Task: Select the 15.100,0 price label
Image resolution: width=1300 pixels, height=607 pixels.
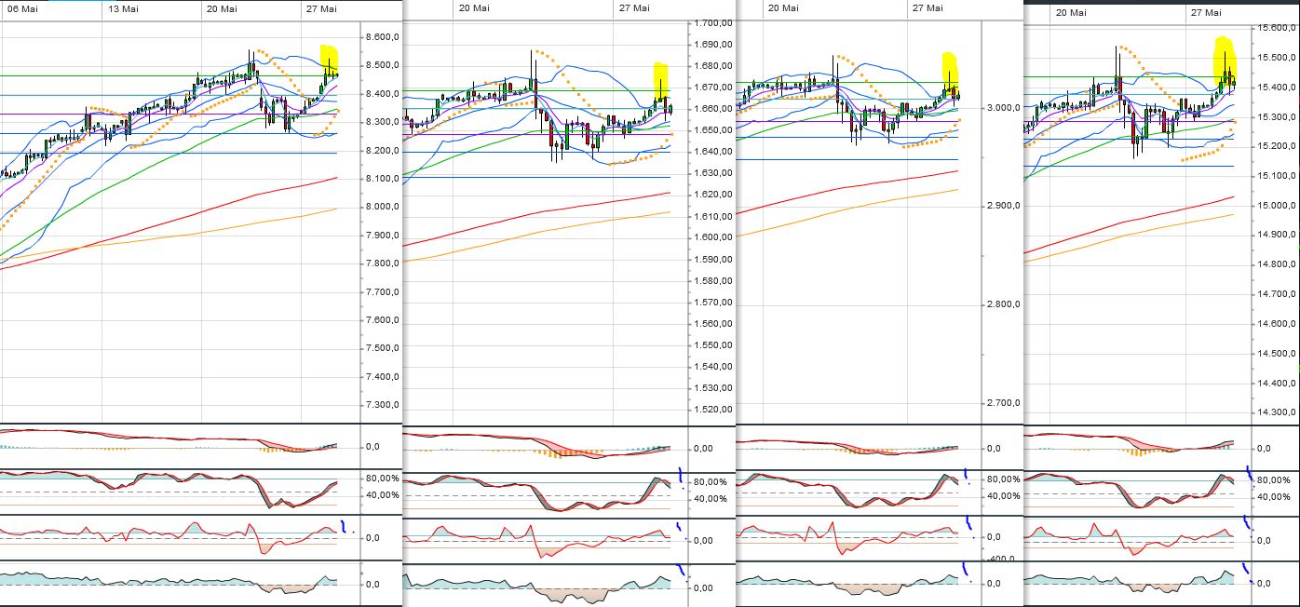Action: click(1277, 176)
